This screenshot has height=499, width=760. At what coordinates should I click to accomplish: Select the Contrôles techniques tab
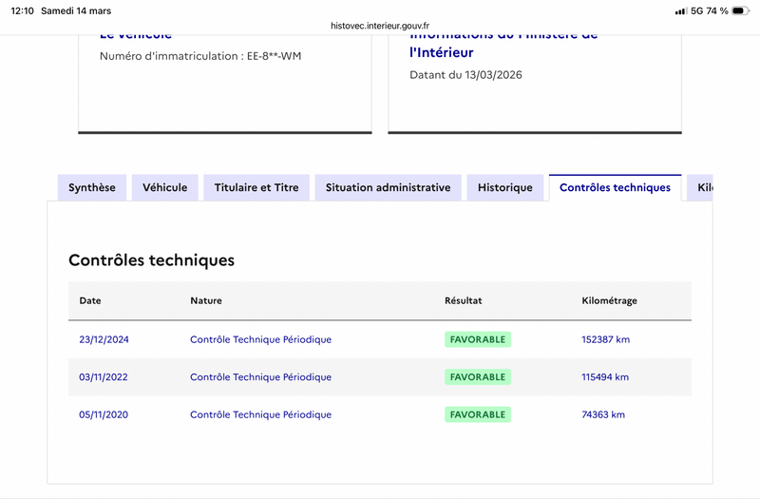coord(615,187)
